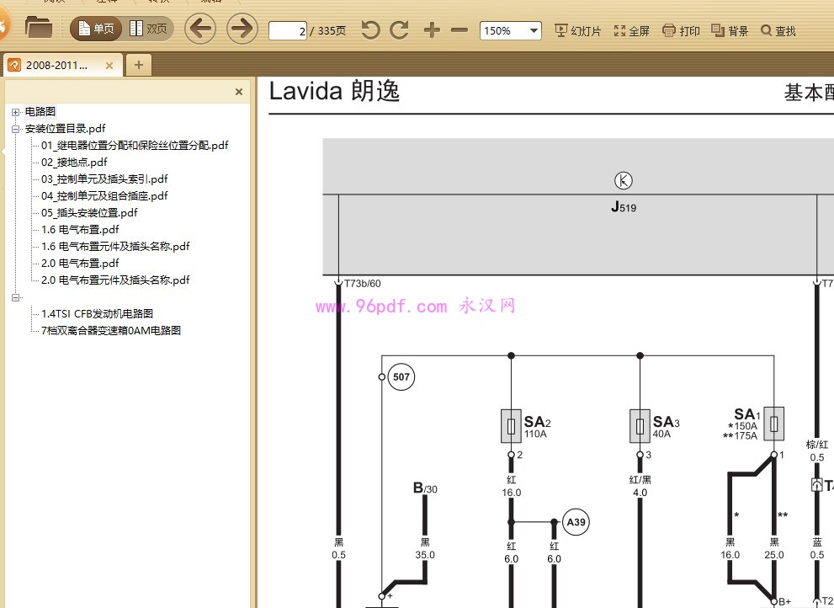Click the SA3 40A fuse label
The width and height of the screenshot is (834, 608).
666,427
